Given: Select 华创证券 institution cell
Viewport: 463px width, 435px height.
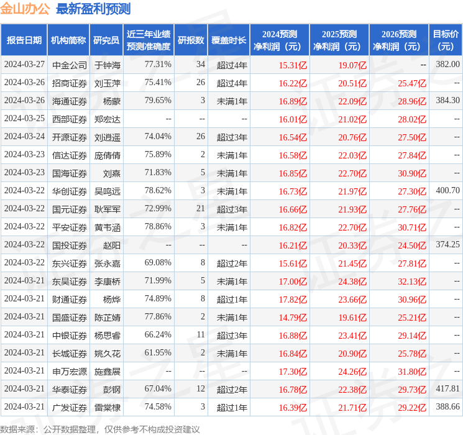Looking at the screenshot, I should (70, 191).
